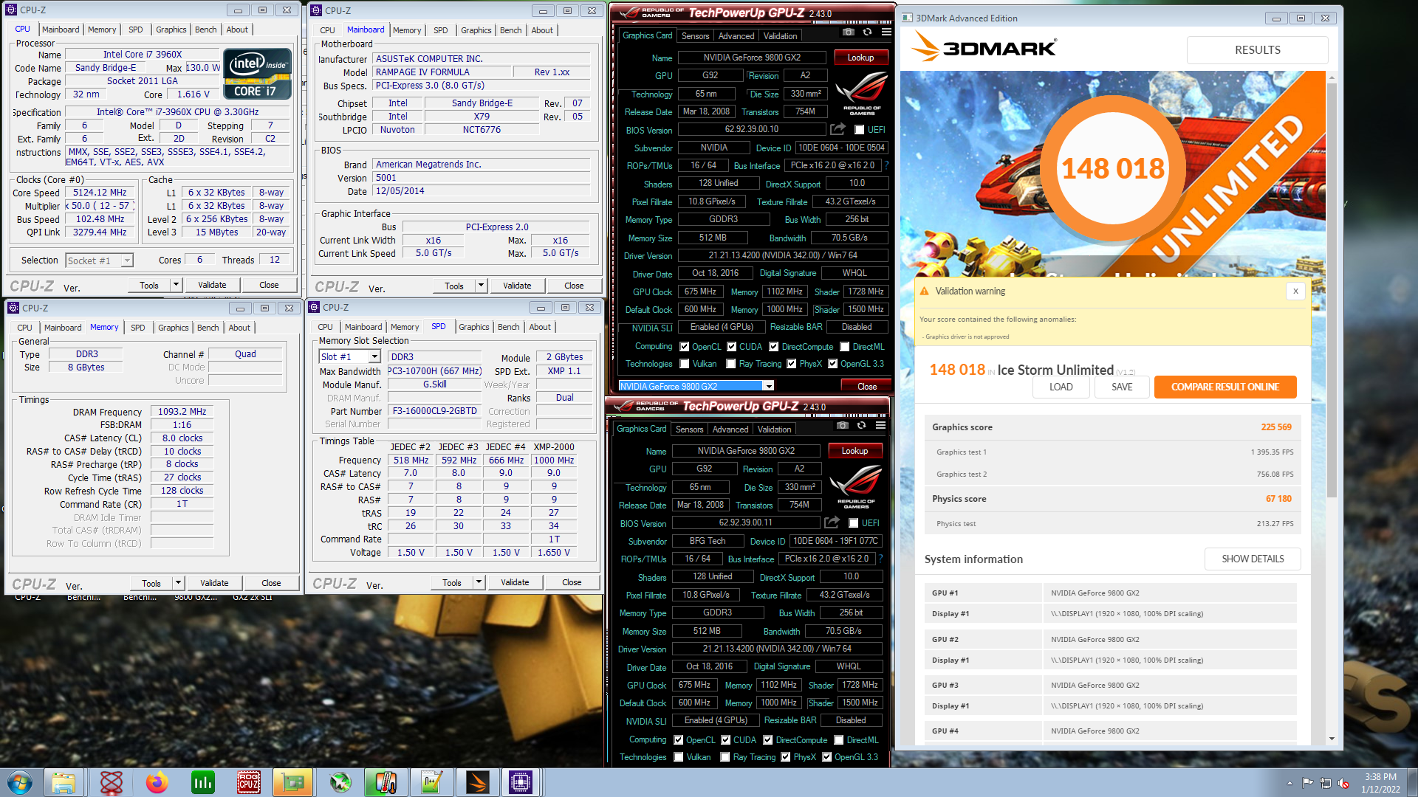Toggle the OpenCL checkbox in the upper GPU-Z window
This screenshot has width=1418, height=797.
point(685,347)
